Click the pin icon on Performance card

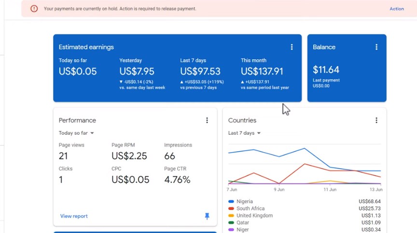[x=207, y=217]
